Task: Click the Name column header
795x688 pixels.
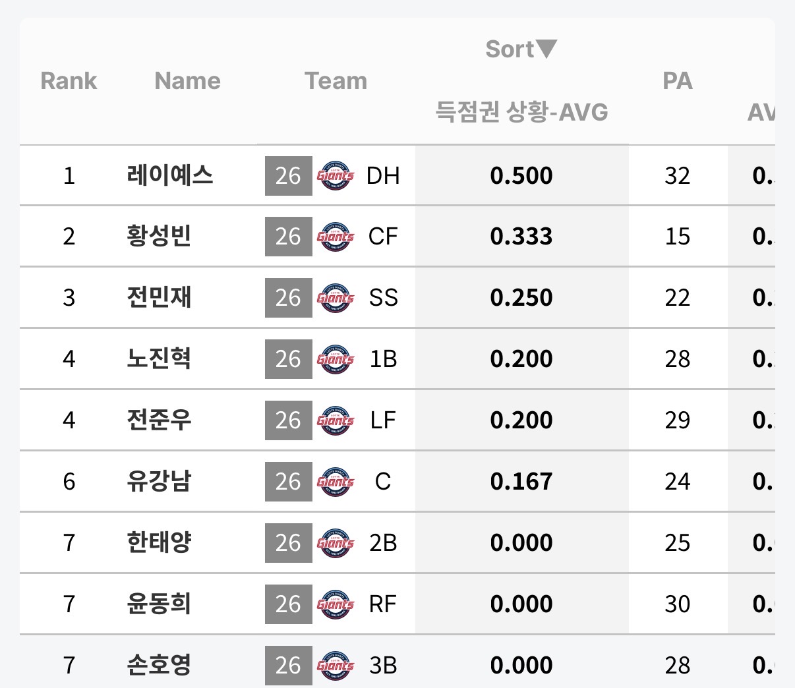Action: click(x=187, y=81)
